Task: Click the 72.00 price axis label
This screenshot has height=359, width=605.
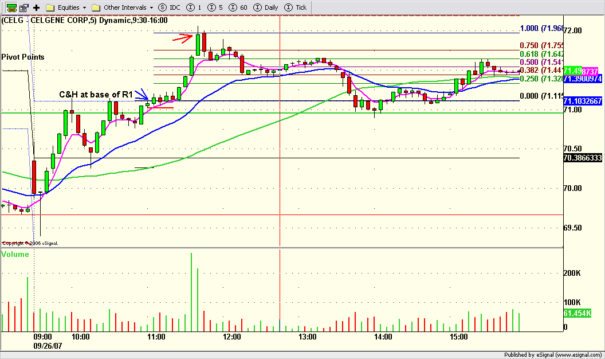Action: [x=572, y=30]
